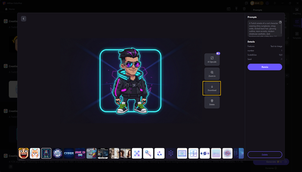
Task: Select the MIX CD disc logo thumbnail
Action: pos(57,153)
